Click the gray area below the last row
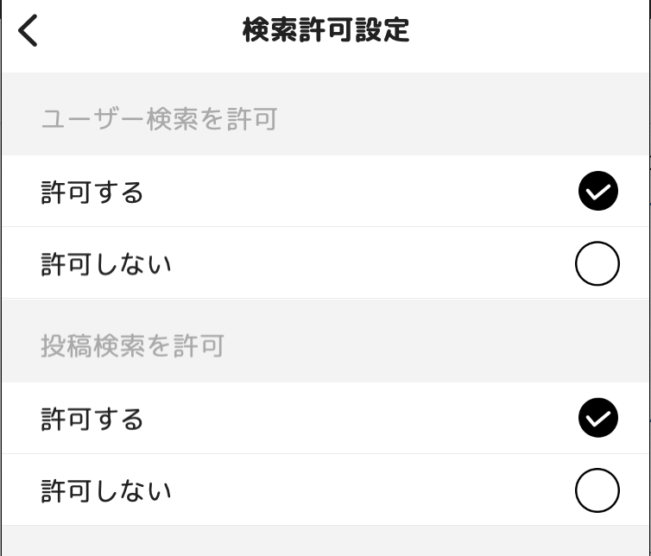 tap(325, 541)
